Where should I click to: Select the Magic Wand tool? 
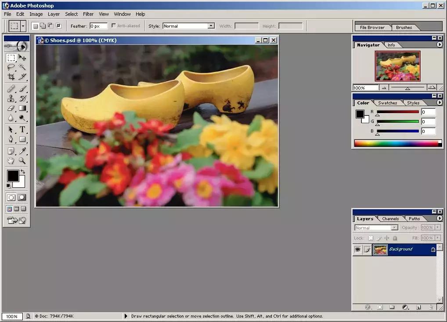coord(22,67)
